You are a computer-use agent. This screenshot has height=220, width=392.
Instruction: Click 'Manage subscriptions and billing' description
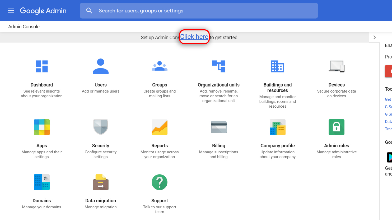pyautogui.click(x=219, y=154)
